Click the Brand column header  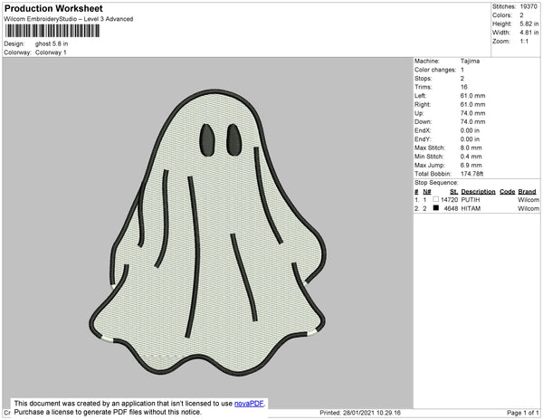click(x=528, y=192)
